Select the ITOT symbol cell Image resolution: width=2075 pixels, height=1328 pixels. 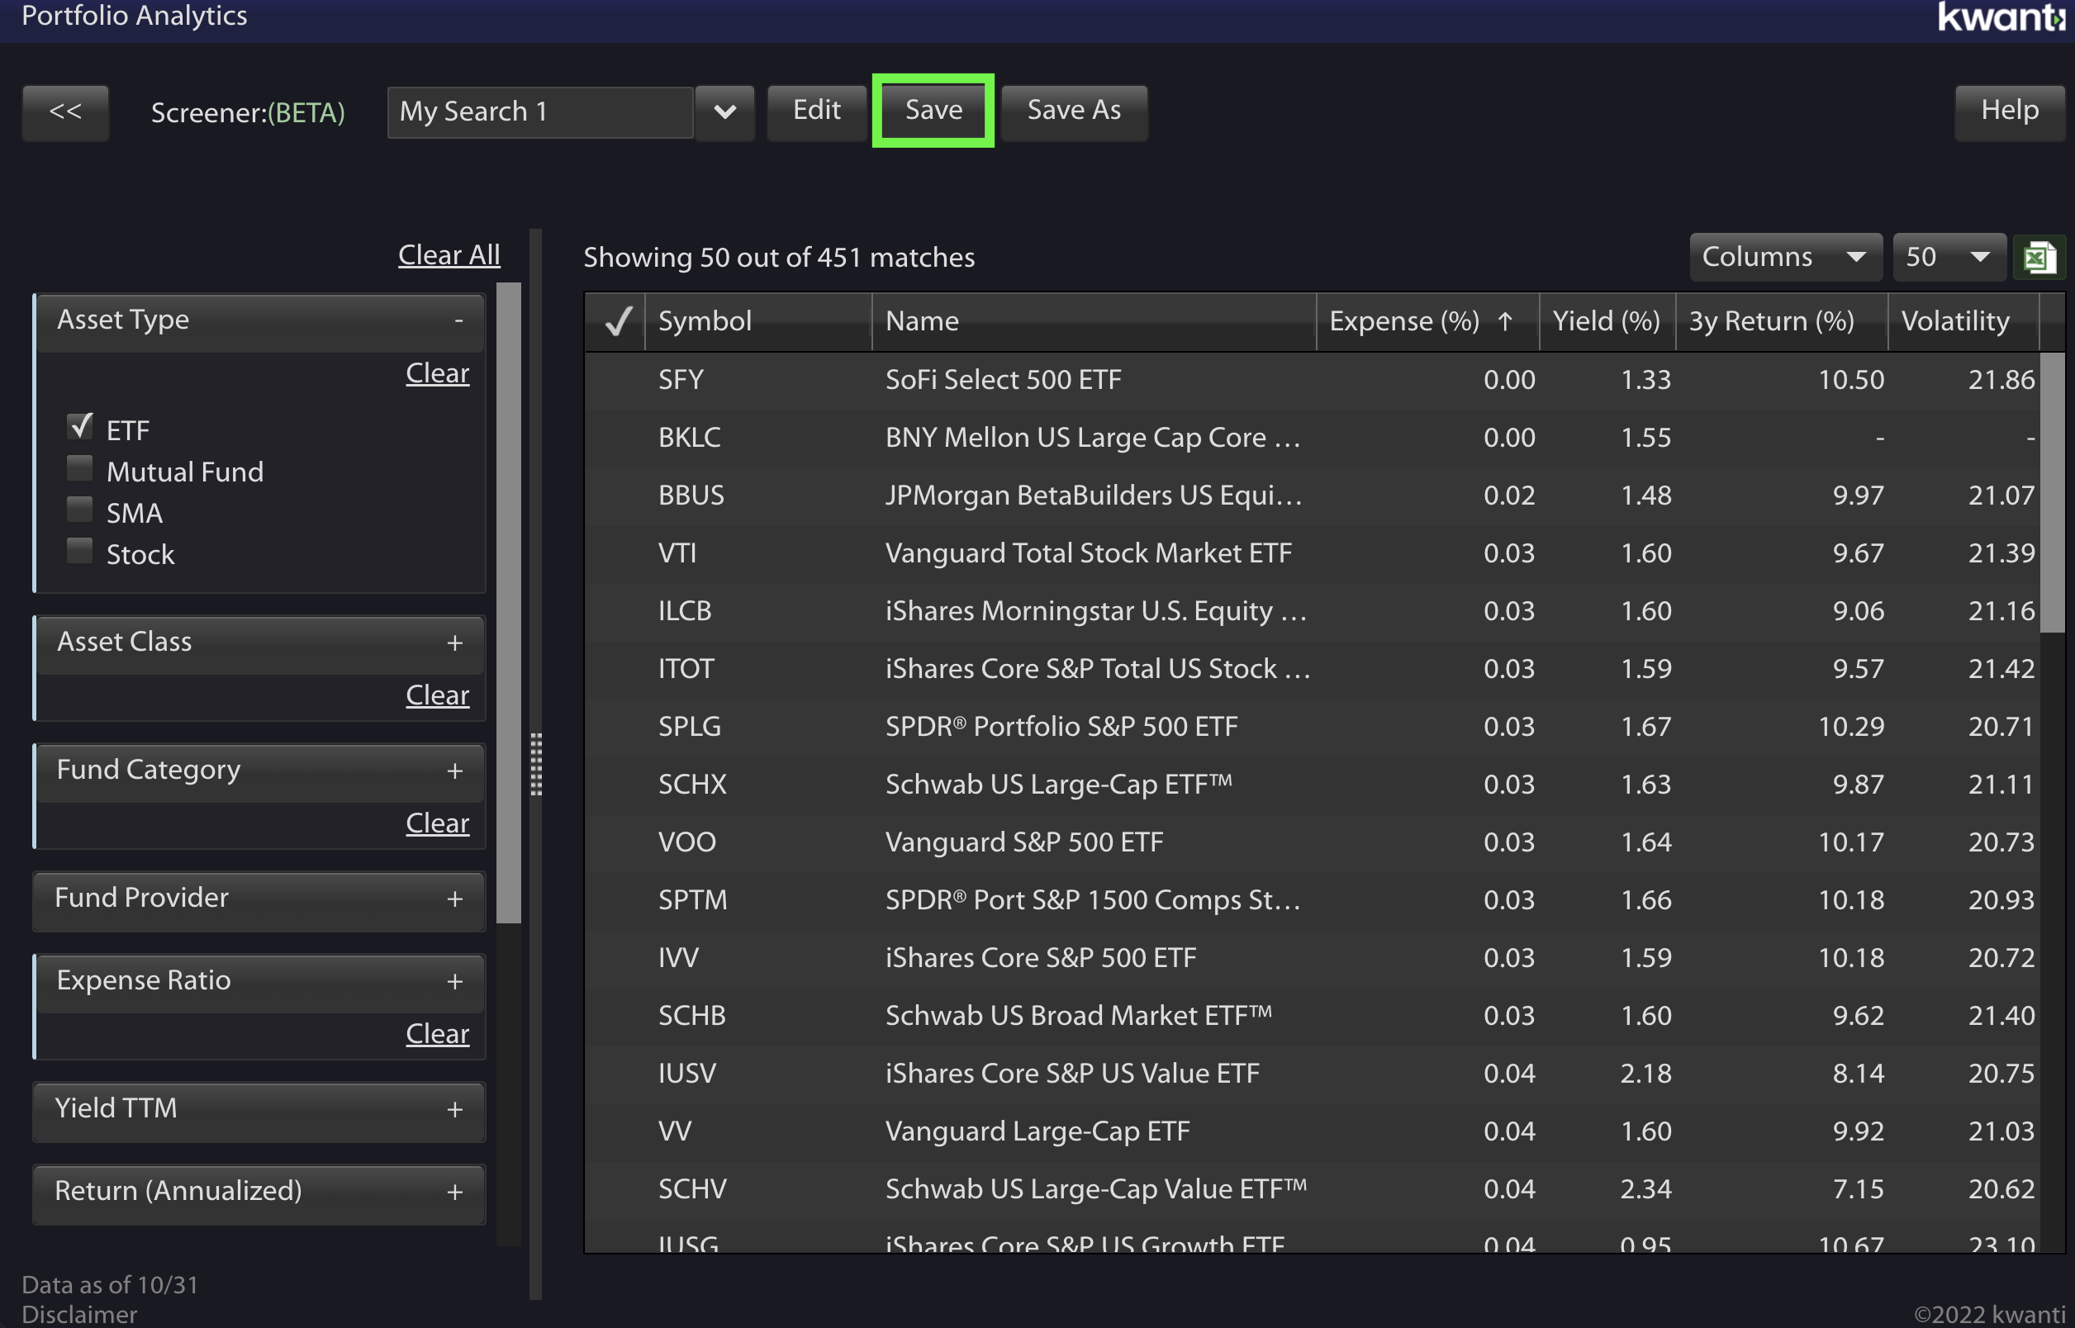pos(686,668)
